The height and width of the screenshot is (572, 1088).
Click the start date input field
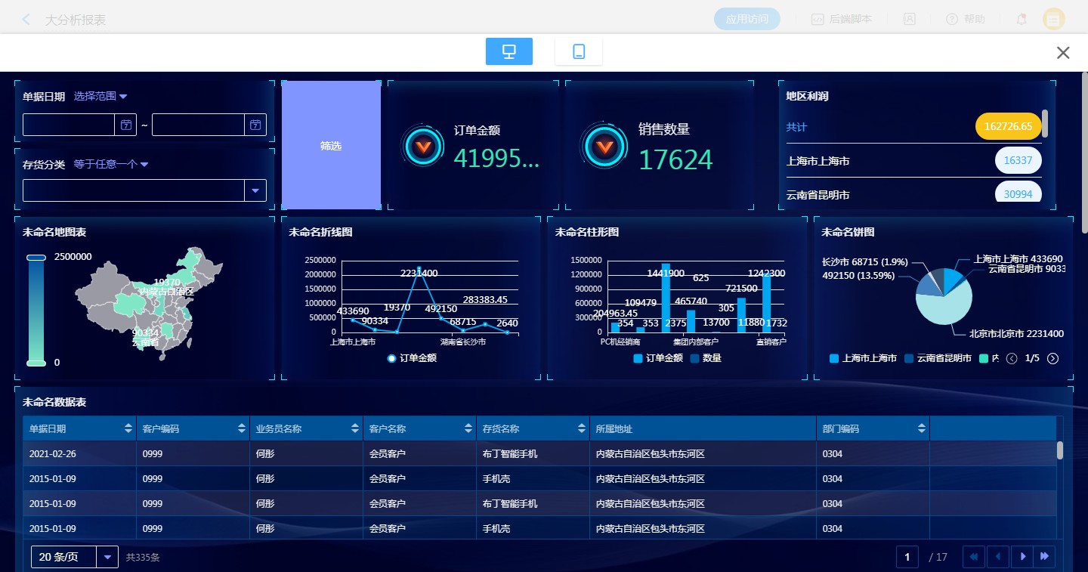(x=69, y=125)
